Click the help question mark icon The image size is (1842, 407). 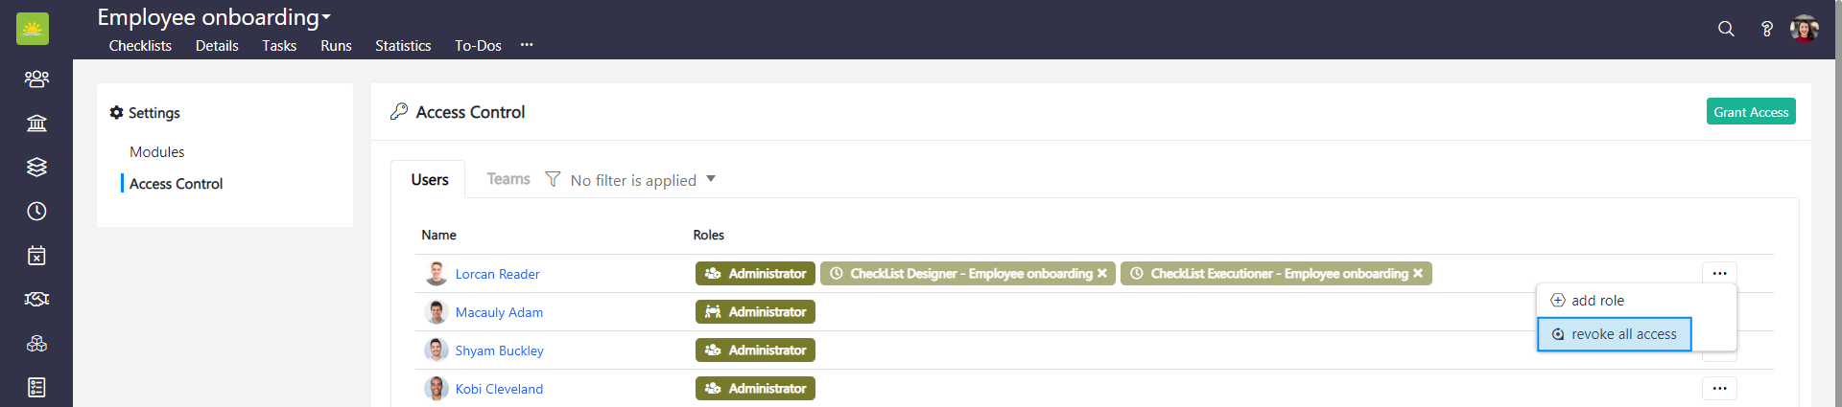click(1766, 29)
